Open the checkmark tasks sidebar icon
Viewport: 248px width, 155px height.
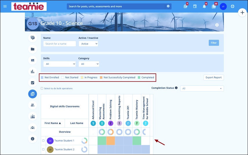click(x=33, y=83)
